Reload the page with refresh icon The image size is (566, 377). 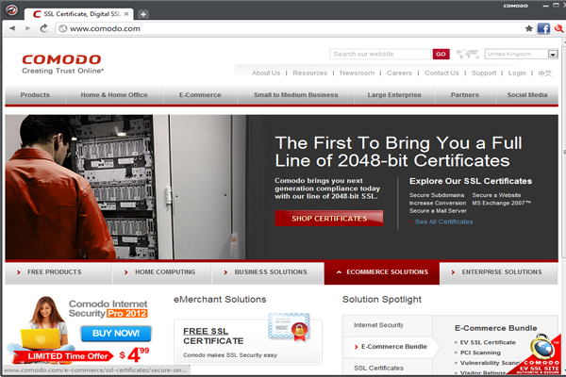coord(43,28)
